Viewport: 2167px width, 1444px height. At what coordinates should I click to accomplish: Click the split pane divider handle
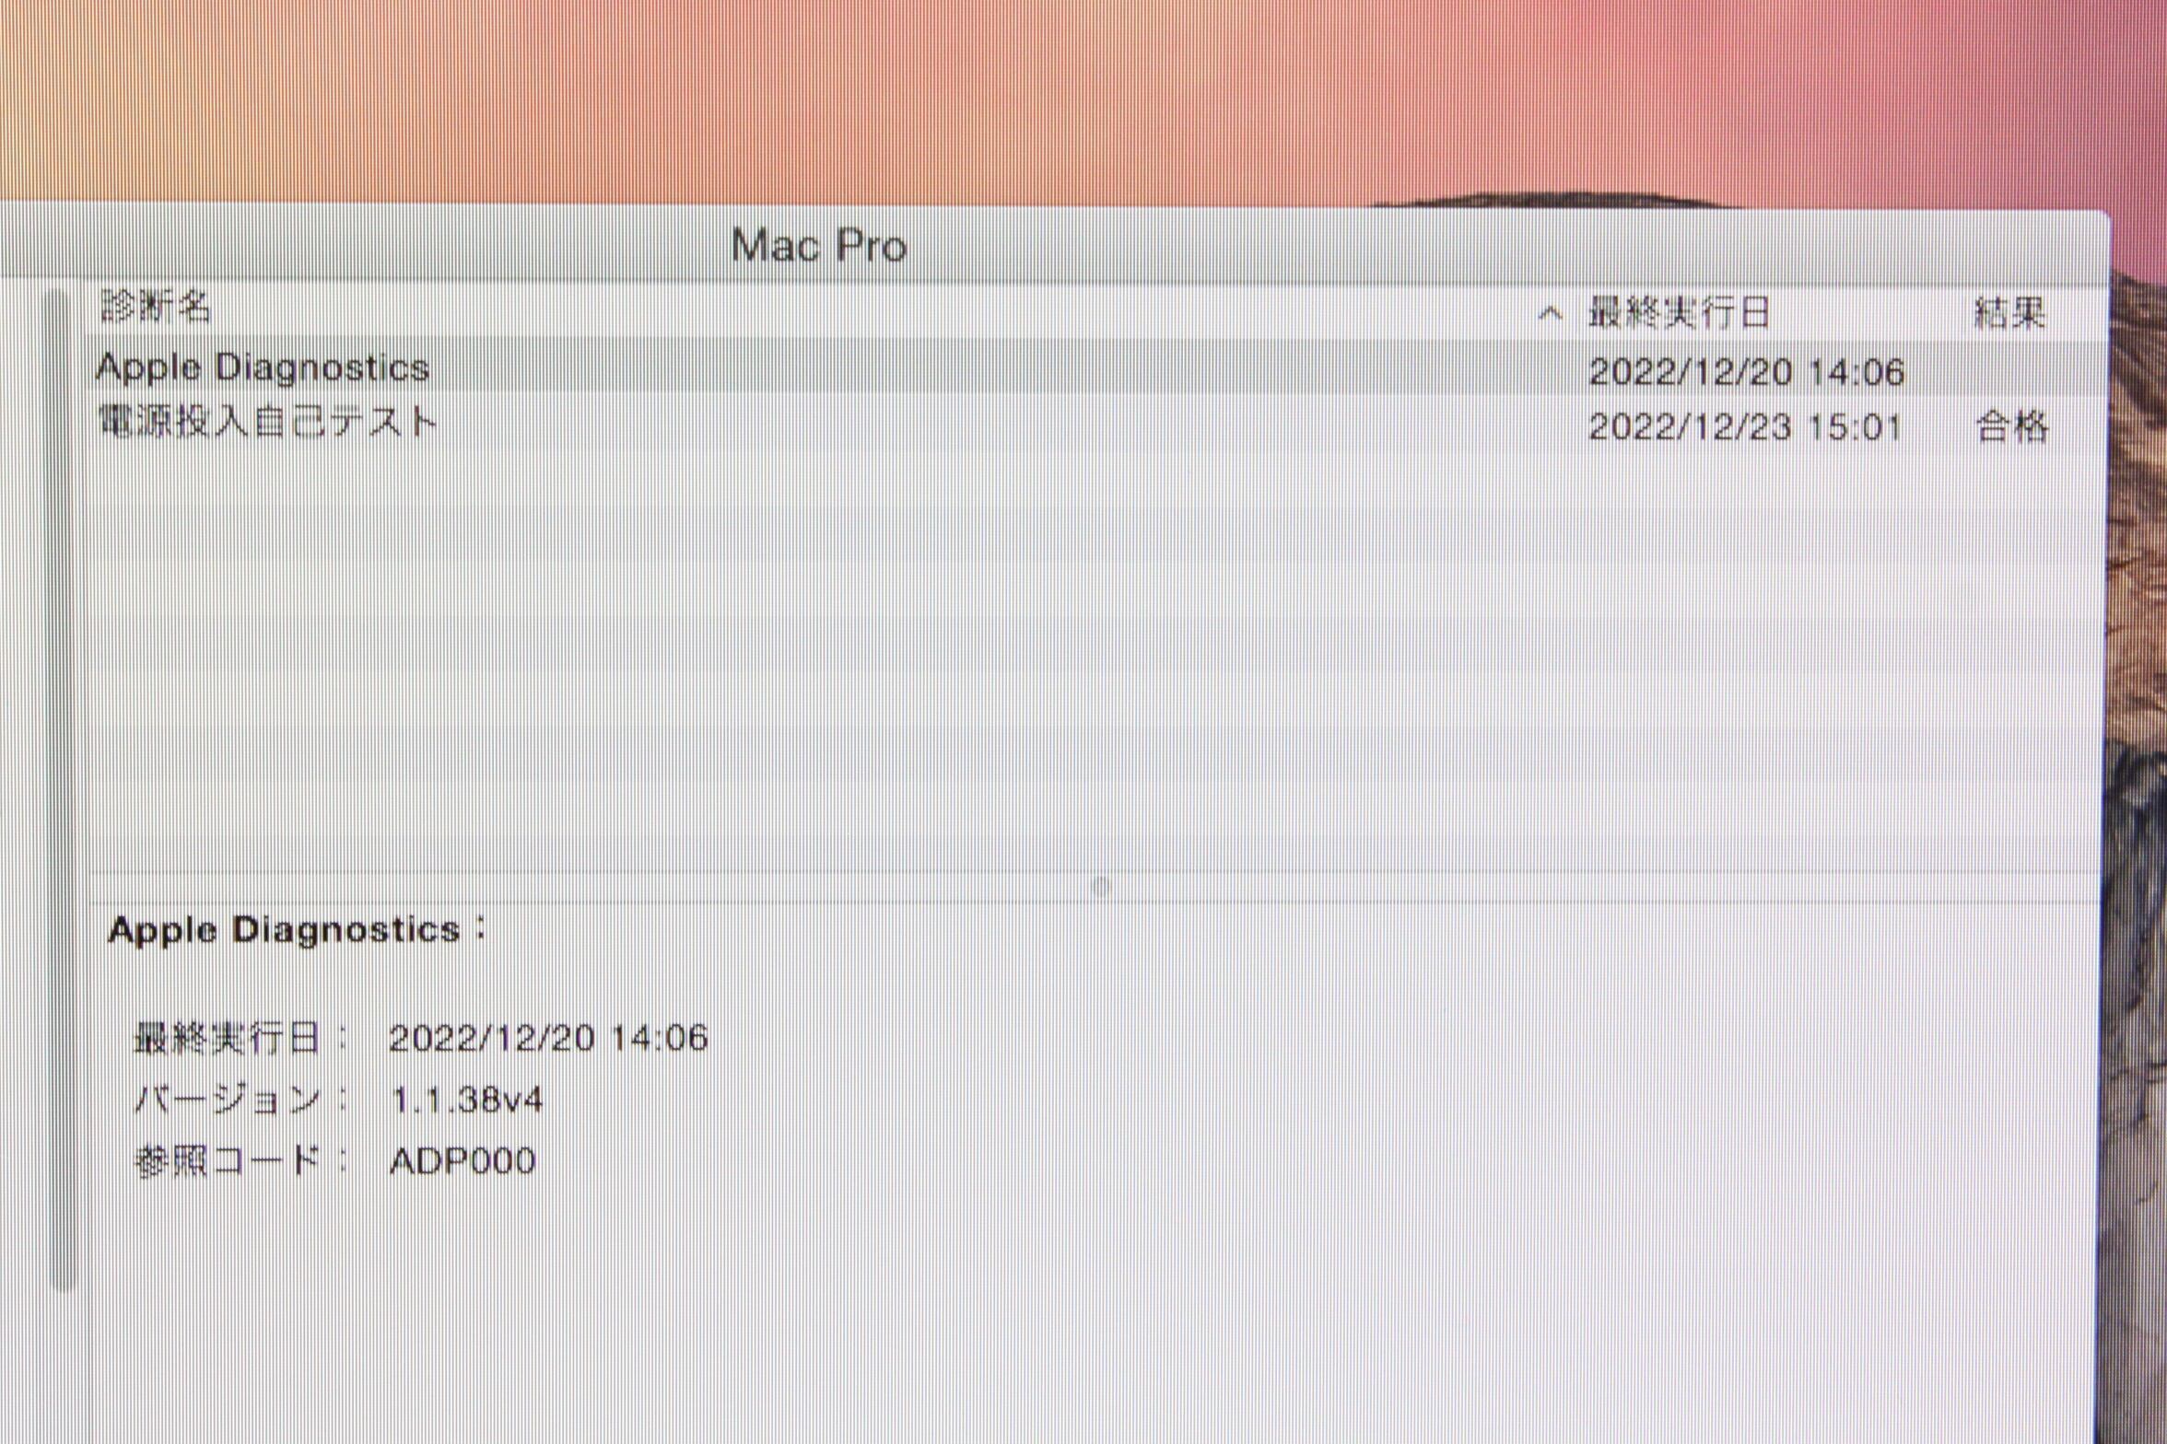1100,887
